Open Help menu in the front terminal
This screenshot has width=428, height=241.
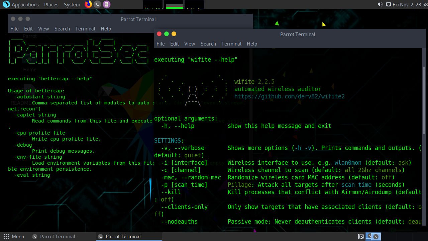252,44
